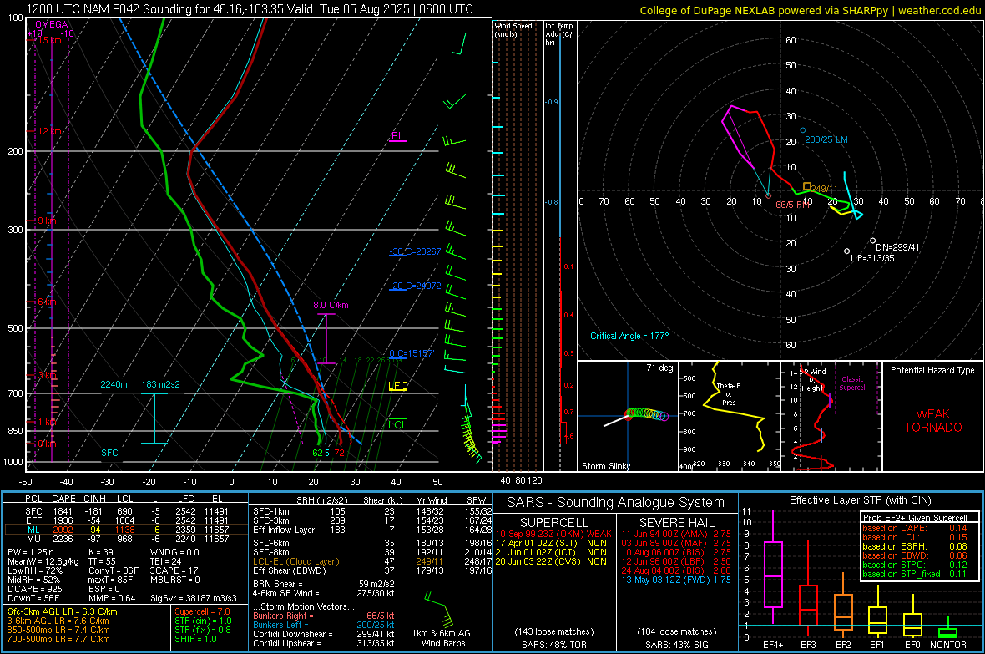Select the 12 Jun 96 00Z (LBF) hail analogue
The image size is (985, 654).
676,561
